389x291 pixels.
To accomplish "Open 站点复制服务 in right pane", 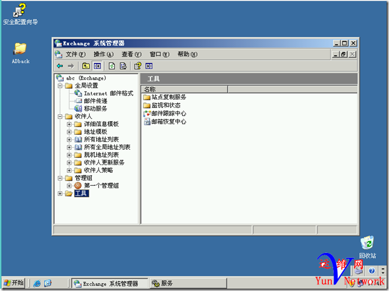I will (x=169, y=97).
